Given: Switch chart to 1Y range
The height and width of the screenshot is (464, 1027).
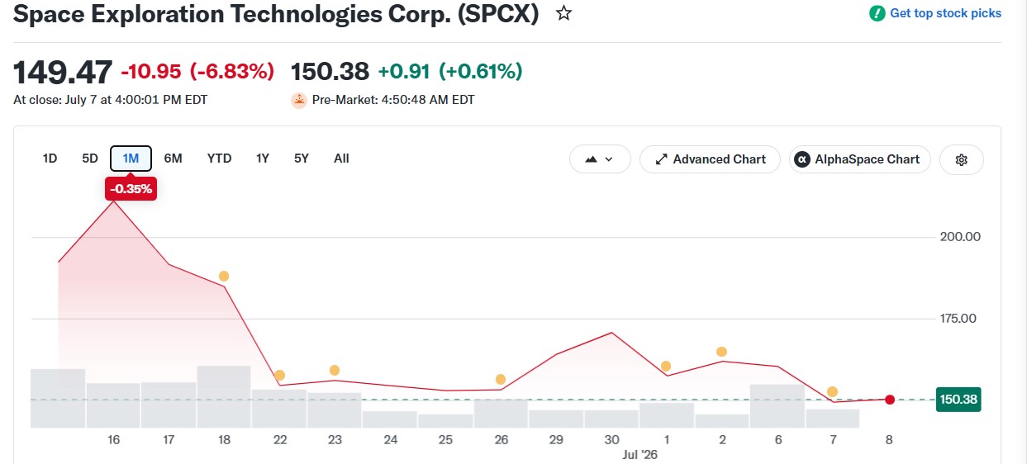Looking at the screenshot, I should [262, 159].
